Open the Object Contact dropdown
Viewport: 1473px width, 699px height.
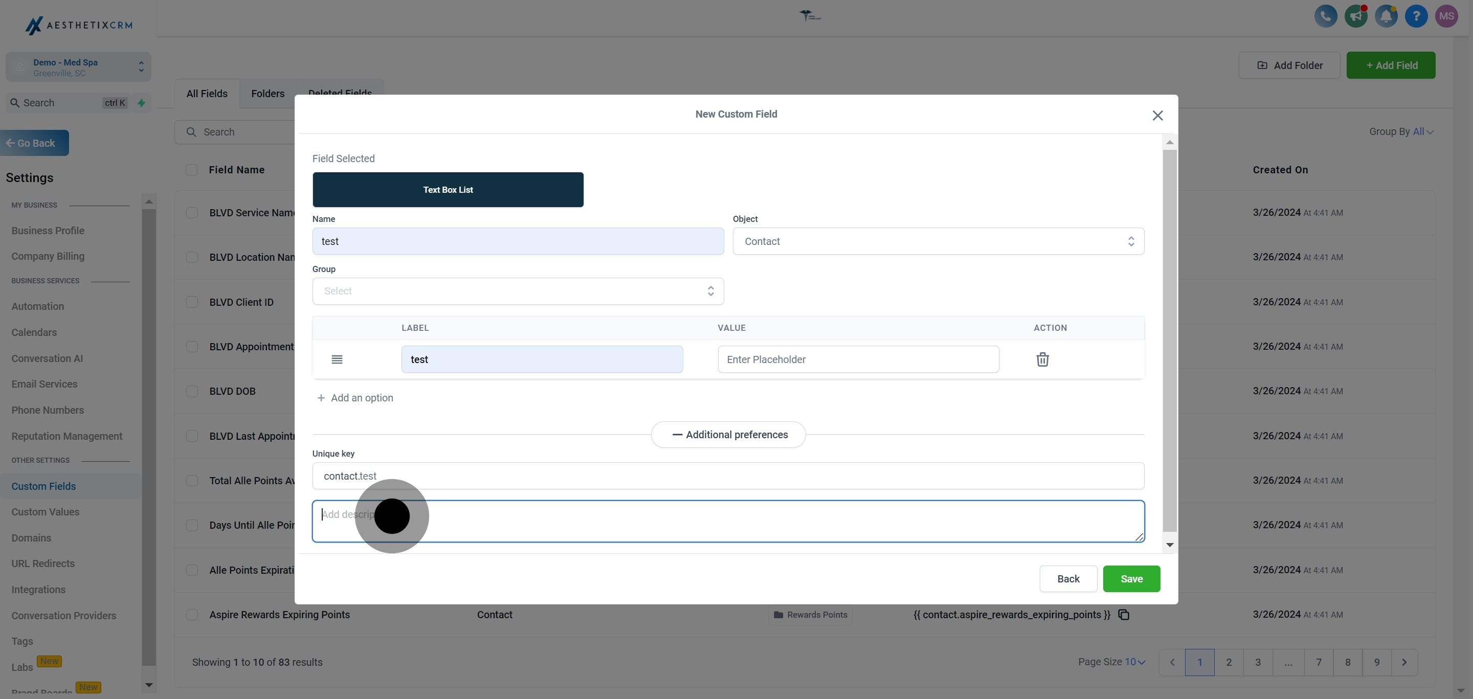(938, 241)
